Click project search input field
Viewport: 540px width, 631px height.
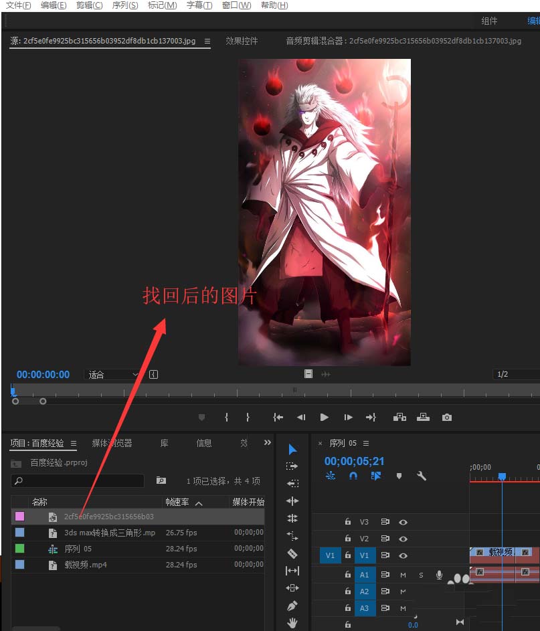click(x=77, y=481)
